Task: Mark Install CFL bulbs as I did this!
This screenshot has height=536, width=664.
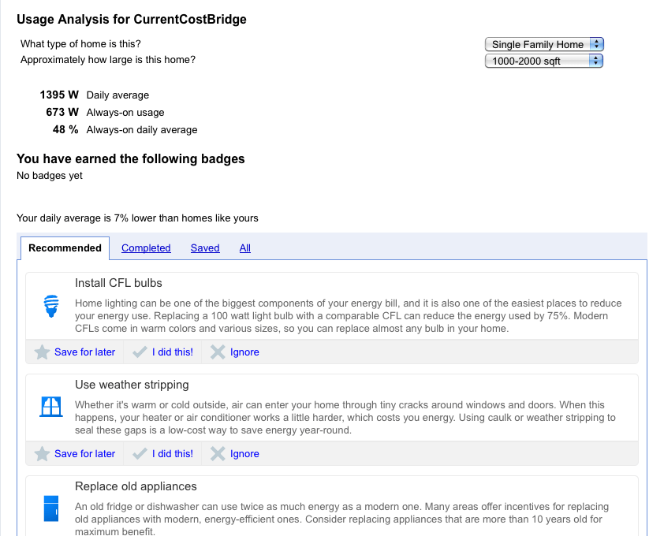Action: click(173, 352)
